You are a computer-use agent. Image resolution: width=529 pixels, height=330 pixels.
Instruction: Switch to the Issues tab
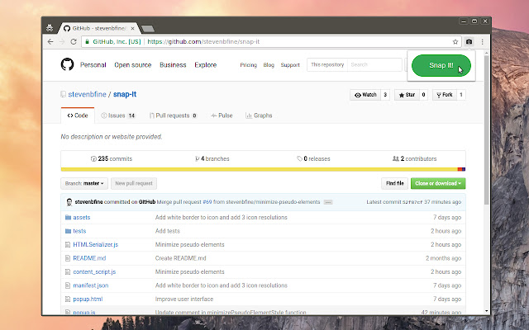(x=118, y=115)
